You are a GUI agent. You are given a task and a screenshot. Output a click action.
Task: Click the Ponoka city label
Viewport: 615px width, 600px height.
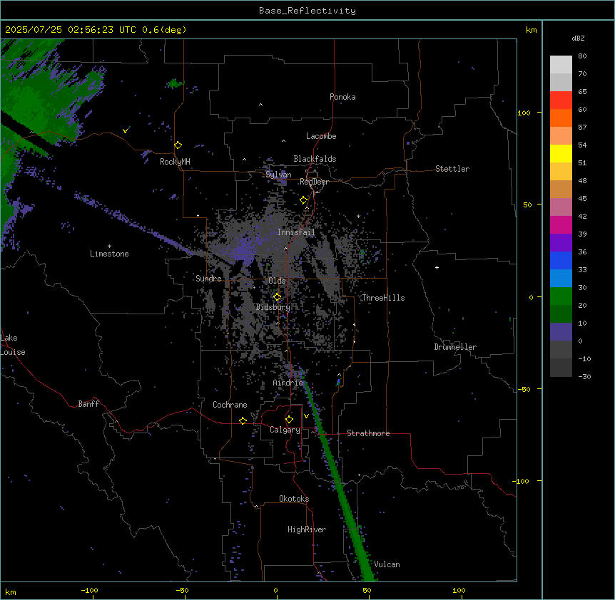pyautogui.click(x=342, y=97)
